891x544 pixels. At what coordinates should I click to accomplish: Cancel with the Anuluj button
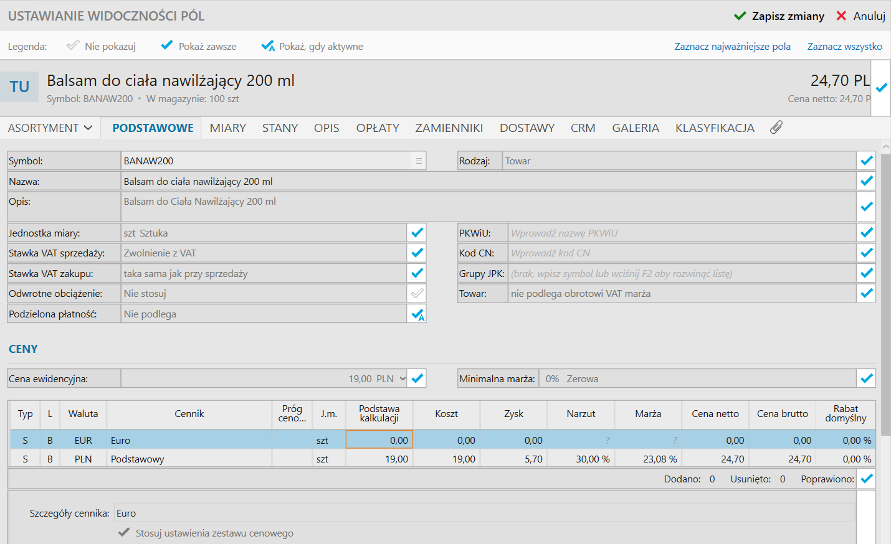click(860, 16)
